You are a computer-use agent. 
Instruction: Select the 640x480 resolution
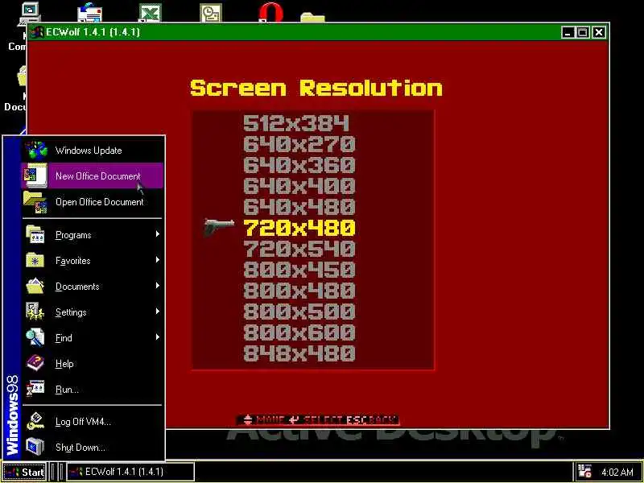[x=299, y=207]
